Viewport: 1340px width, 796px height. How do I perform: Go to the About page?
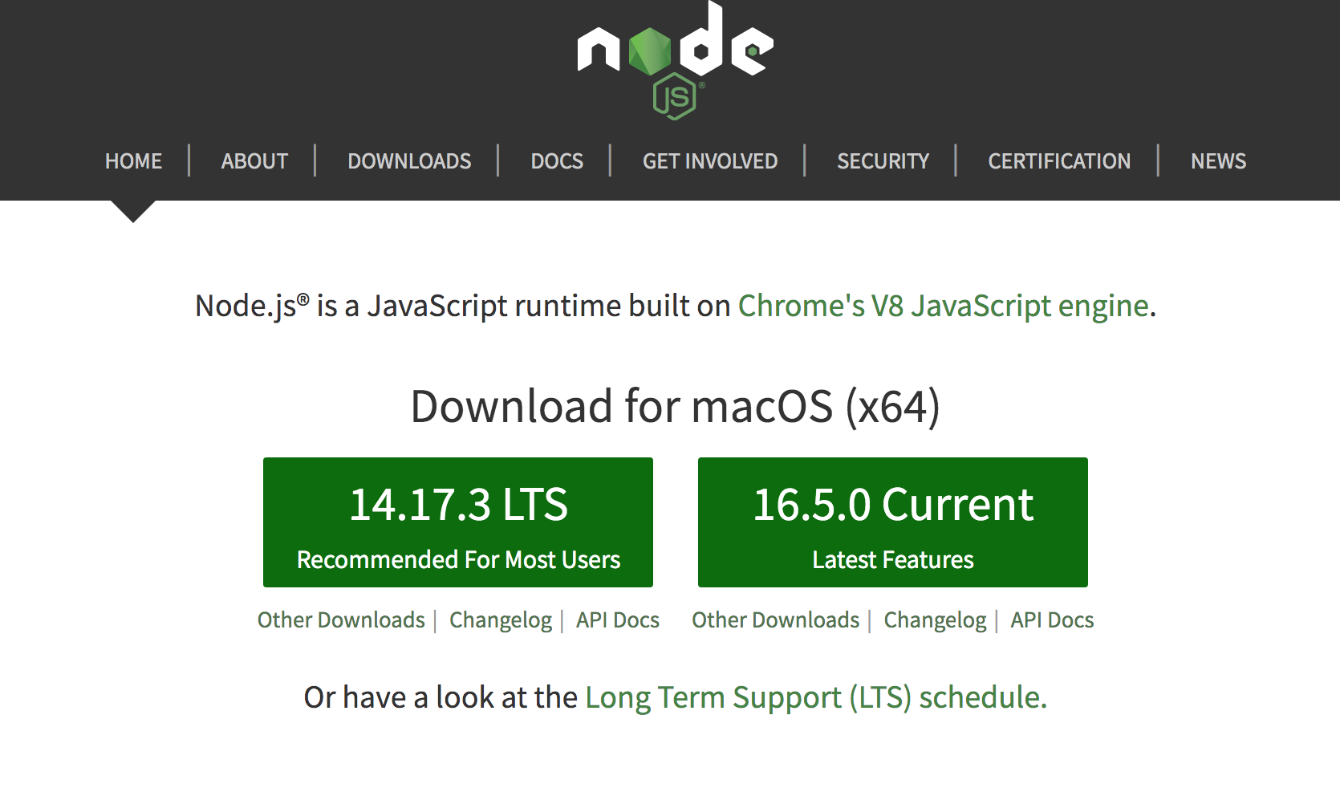254,161
